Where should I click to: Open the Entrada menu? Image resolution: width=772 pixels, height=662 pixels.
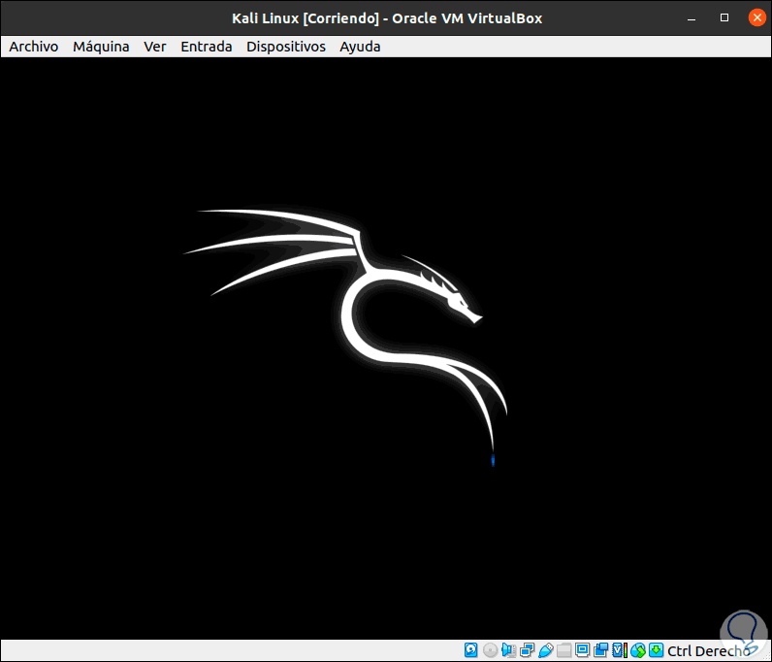tap(207, 47)
